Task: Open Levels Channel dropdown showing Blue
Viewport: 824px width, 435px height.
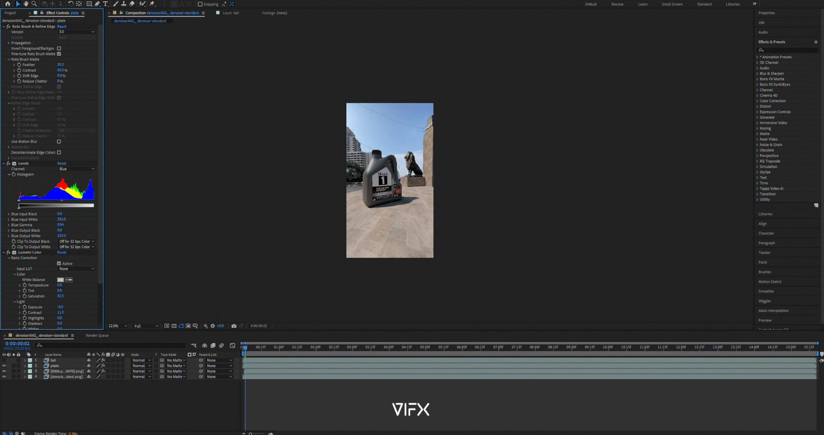Action: [76, 169]
